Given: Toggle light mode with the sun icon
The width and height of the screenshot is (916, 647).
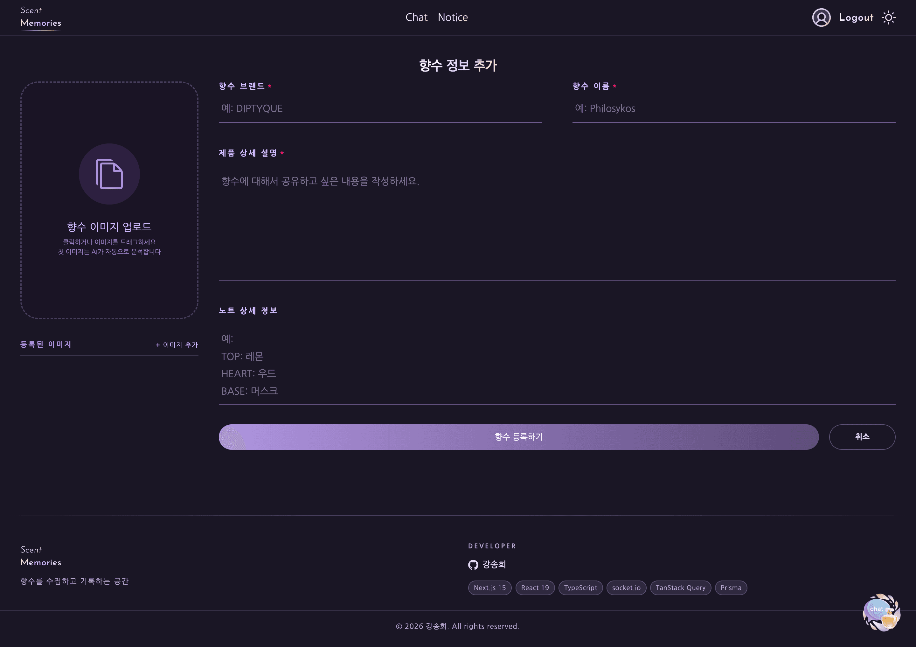Looking at the screenshot, I should 888,17.
